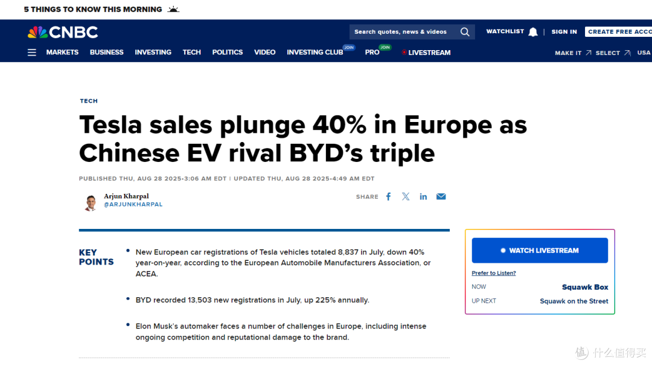652x366 pixels.
Task: Share article via email icon
Action: click(441, 197)
